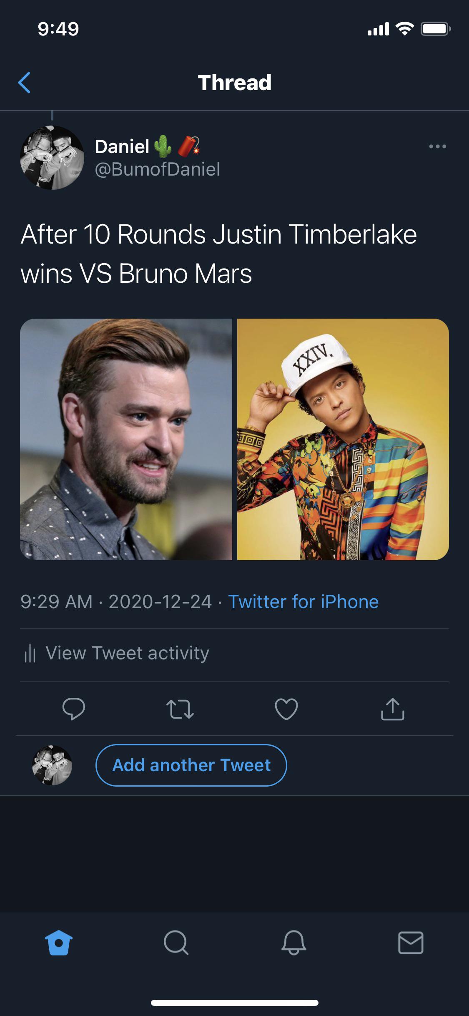Viewport: 469px width, 1016px height.
Task: Tap the small avatar beside Add another Tweet
Action: pos(52,765)
